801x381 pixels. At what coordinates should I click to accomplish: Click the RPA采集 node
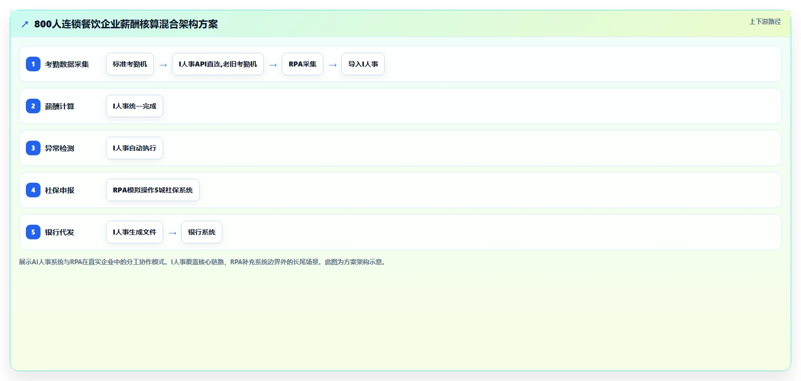point(302,64)
